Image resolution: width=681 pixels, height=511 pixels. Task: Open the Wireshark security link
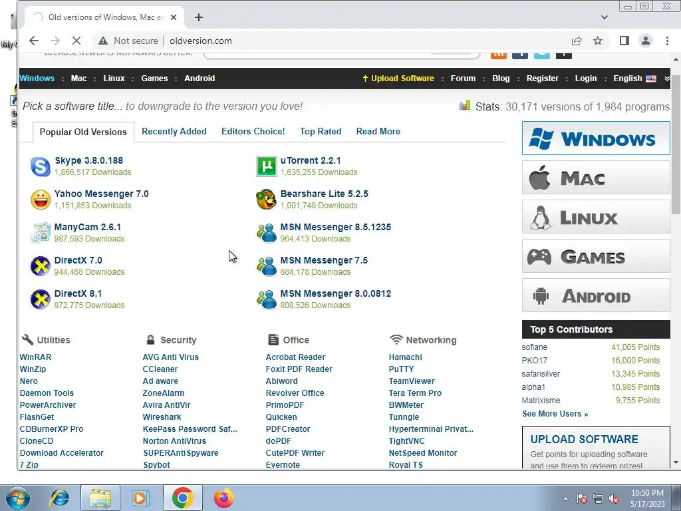click(x=162, y=417)
